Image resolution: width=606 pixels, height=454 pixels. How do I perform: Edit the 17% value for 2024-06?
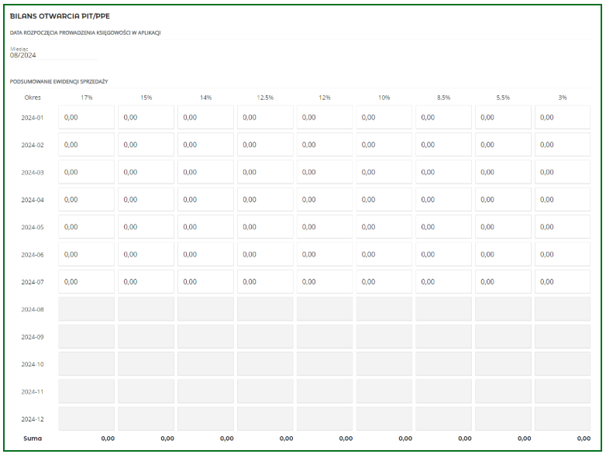click(x=87, y=254)
